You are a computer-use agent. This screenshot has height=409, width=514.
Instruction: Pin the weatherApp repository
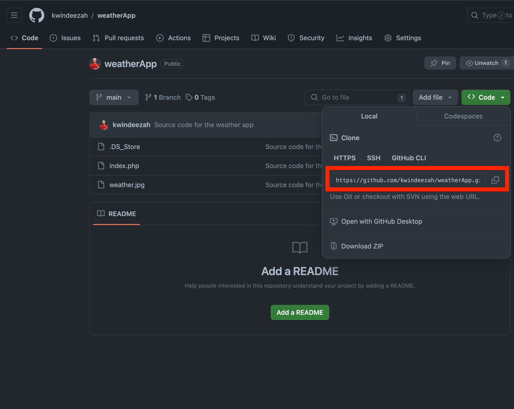click(x=440, y=63)
